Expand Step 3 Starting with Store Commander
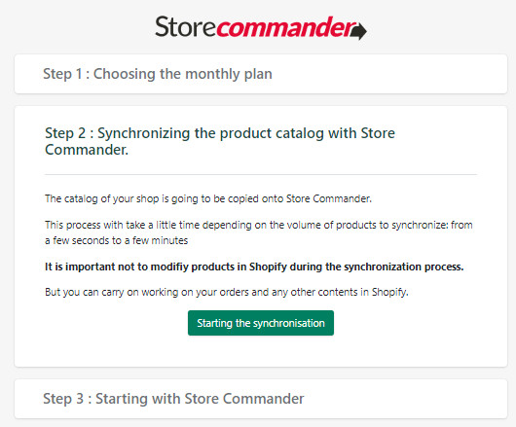The image size is (516, 427). 261,399
